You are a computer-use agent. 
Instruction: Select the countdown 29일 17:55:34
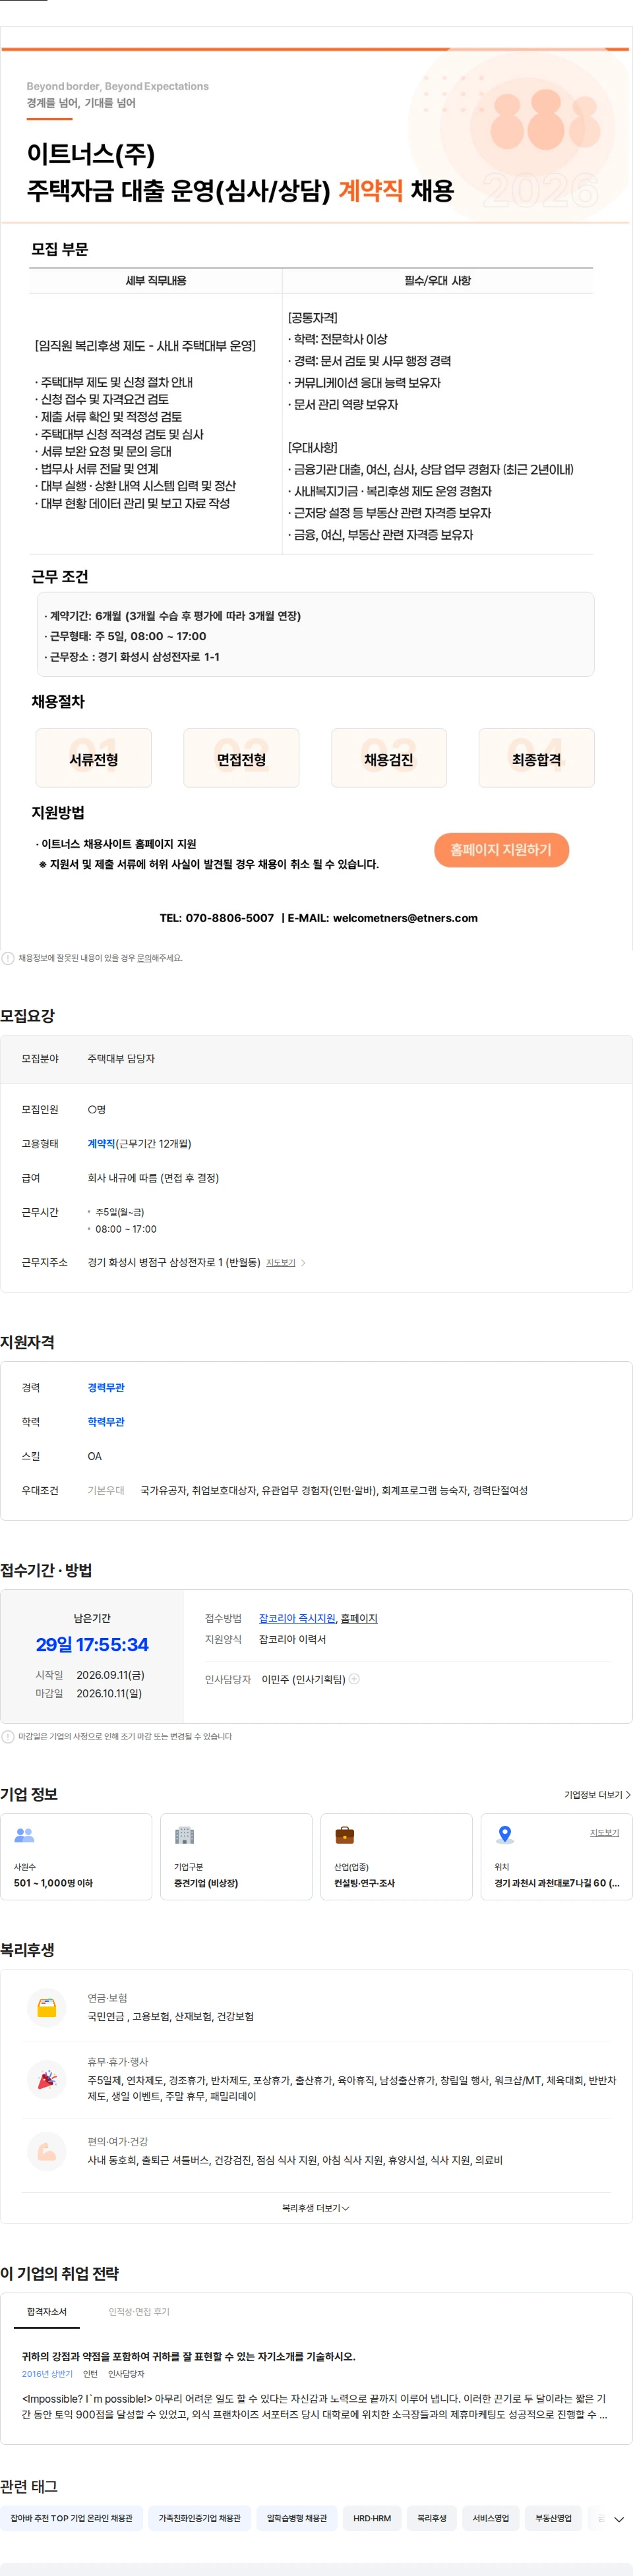tap(92, 1645)
